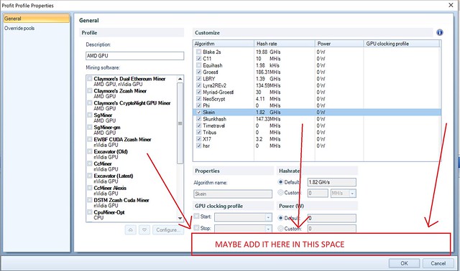Toggle the Equihash algorithm checkbox

click(199, 65)
